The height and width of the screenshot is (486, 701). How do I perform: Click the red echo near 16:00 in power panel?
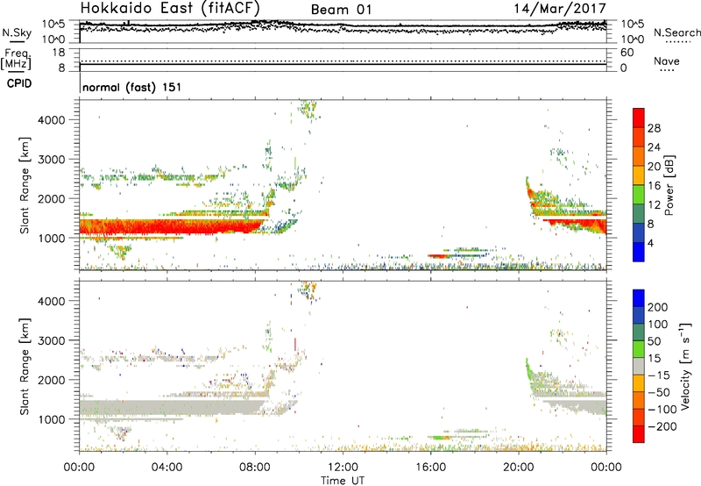(x=437, y=255)
